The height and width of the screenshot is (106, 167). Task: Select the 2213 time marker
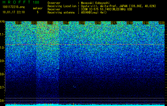pyautogui.click(x=50, y=23)
